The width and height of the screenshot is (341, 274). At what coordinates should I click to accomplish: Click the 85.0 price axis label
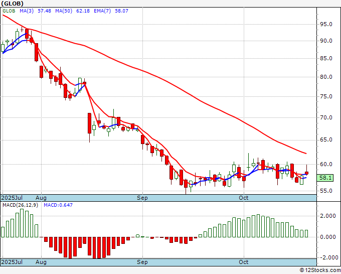(326, 58)
